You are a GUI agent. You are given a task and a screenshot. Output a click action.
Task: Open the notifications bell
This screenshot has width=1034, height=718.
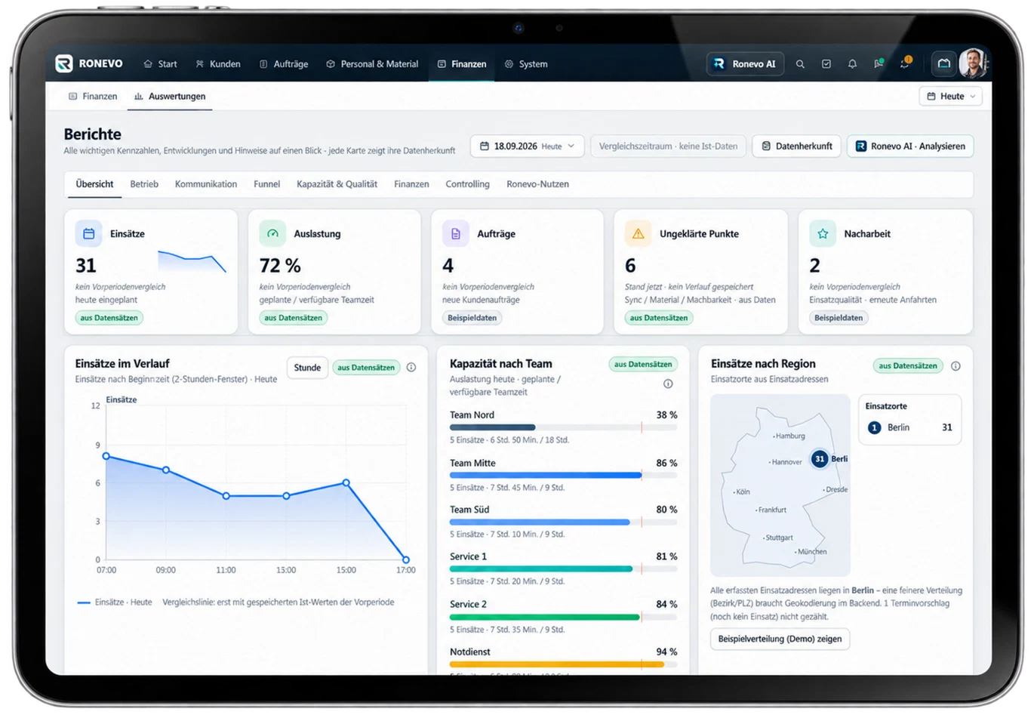[x=852, y=64]
